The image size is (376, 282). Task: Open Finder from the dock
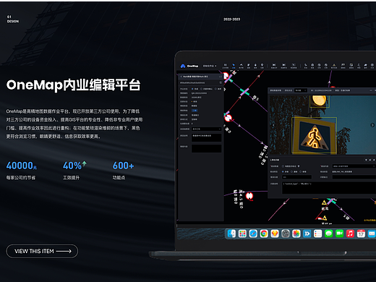231,234
